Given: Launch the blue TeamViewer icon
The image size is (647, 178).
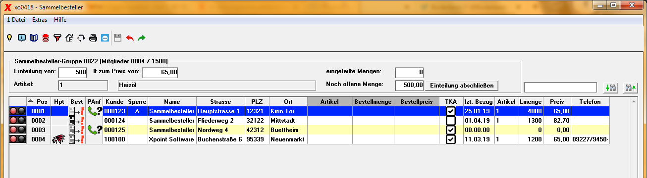Looking at the screenshot, I should (105, 38).
